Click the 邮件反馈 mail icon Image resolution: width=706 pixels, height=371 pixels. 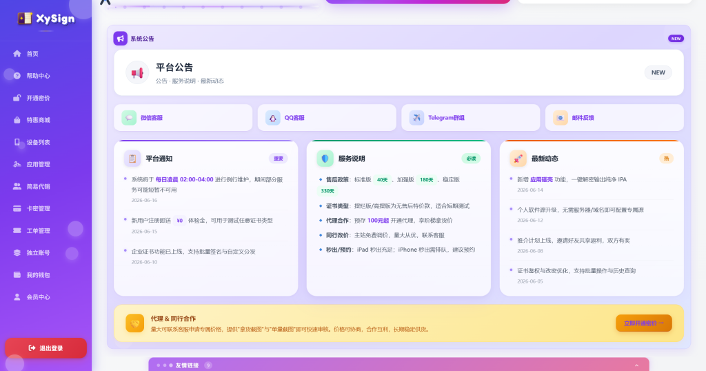pyautogui.click(x=561, y=117)
